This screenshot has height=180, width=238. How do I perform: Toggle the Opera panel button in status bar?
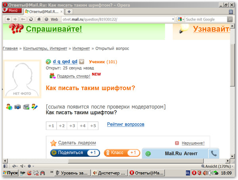pyautogui.click(x=5, y=166)
